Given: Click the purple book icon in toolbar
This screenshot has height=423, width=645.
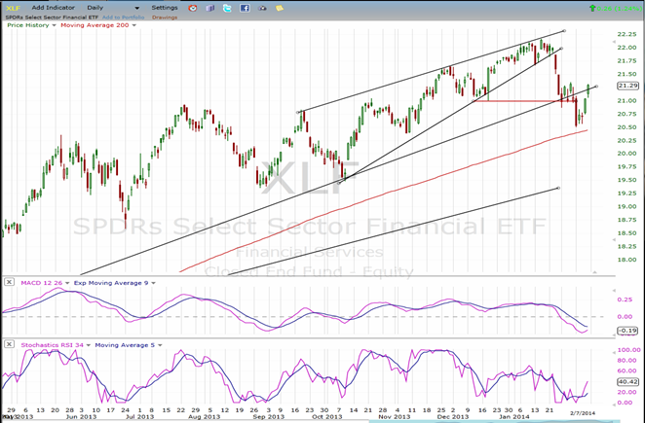Looking at the screenshot, I should [210, 8].
